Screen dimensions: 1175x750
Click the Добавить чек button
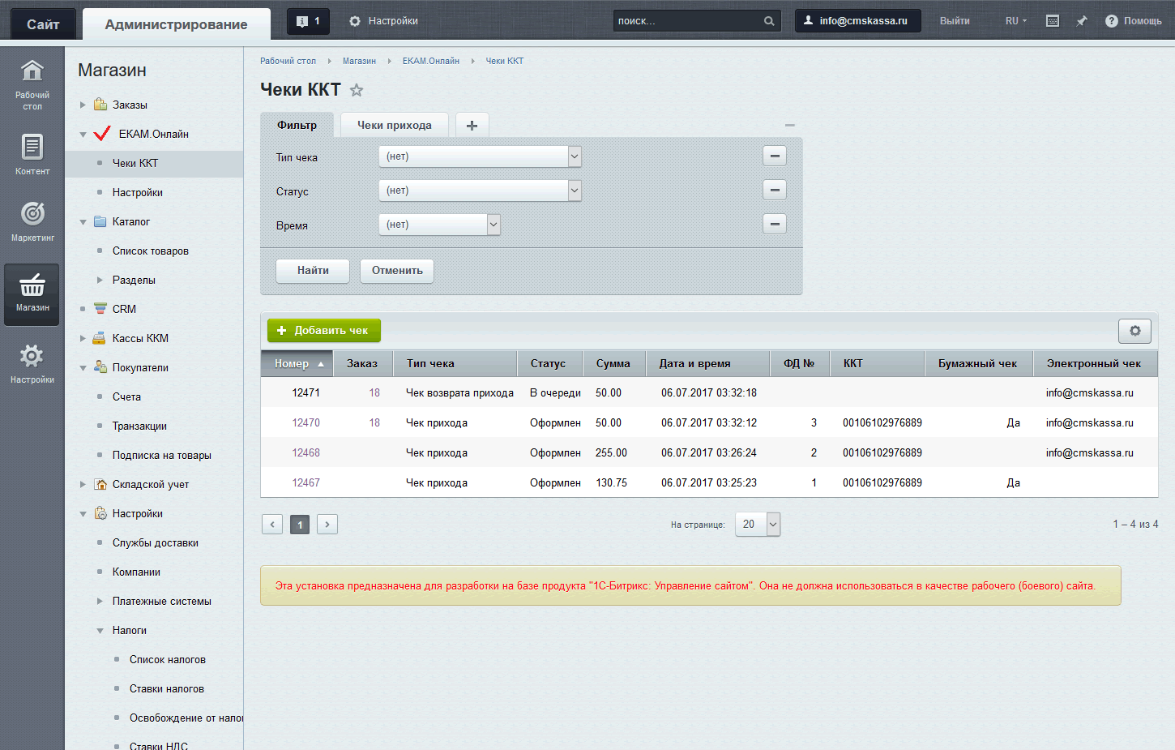(324, 330)
